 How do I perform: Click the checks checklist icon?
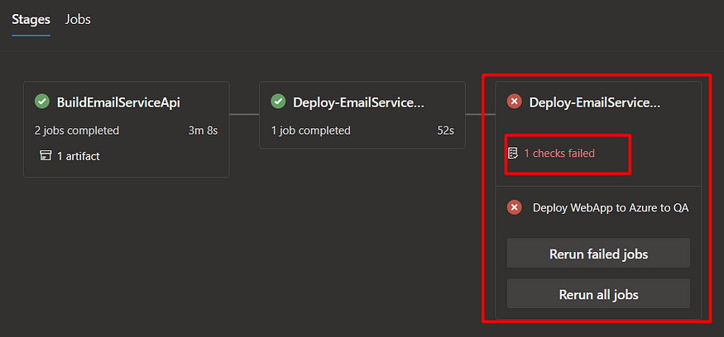[513, 153]
